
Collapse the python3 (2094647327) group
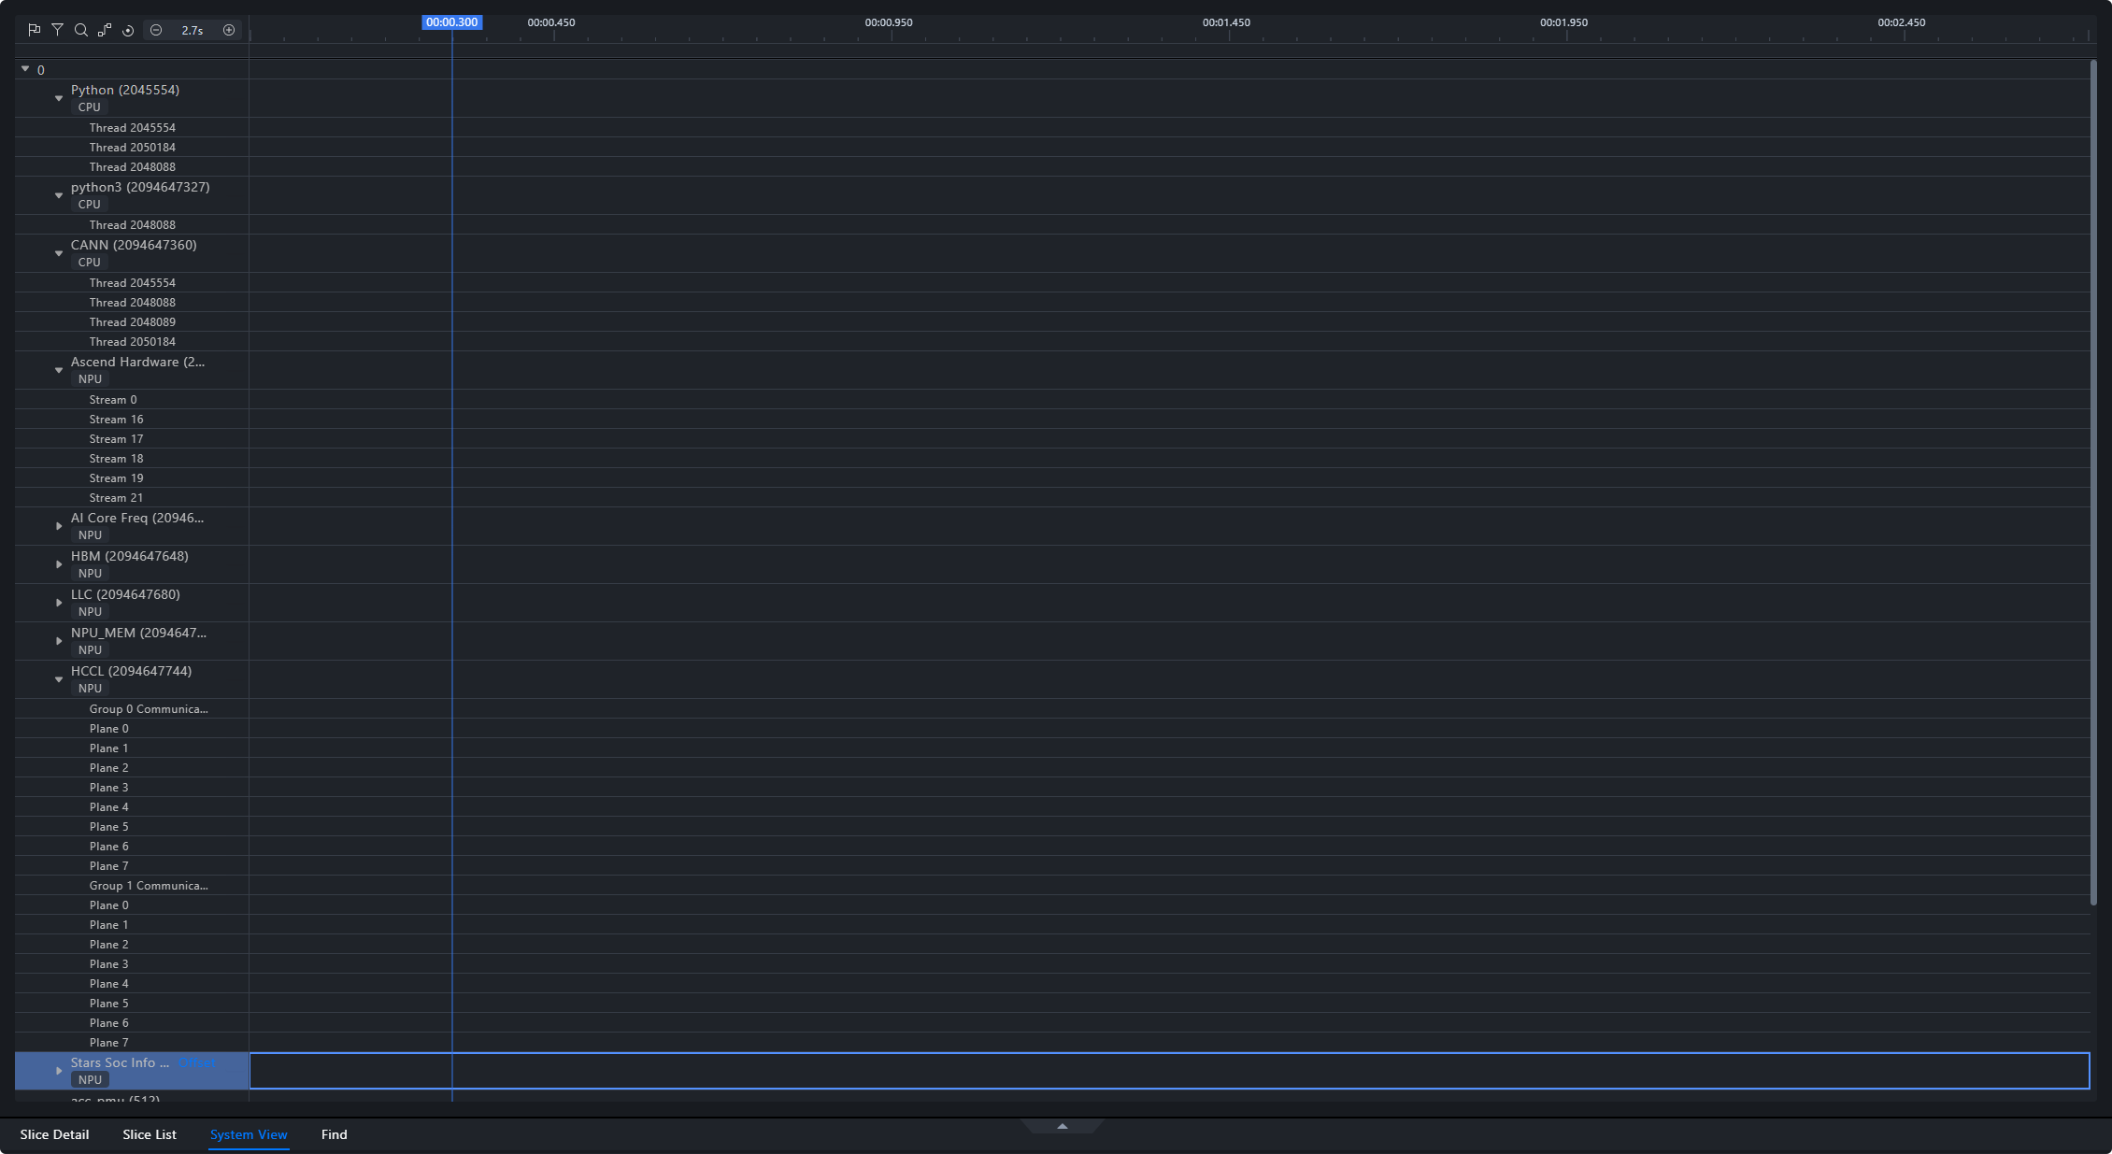point(59,195)
